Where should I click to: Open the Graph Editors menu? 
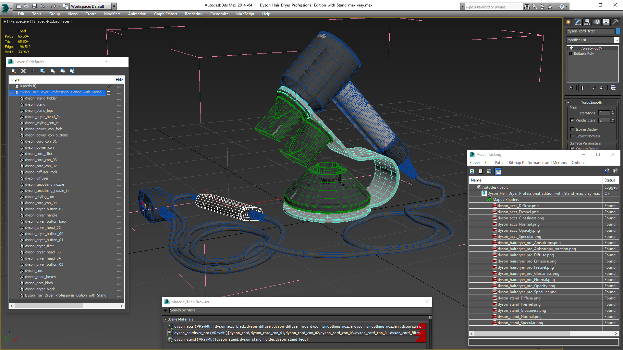tap(165, 14)
